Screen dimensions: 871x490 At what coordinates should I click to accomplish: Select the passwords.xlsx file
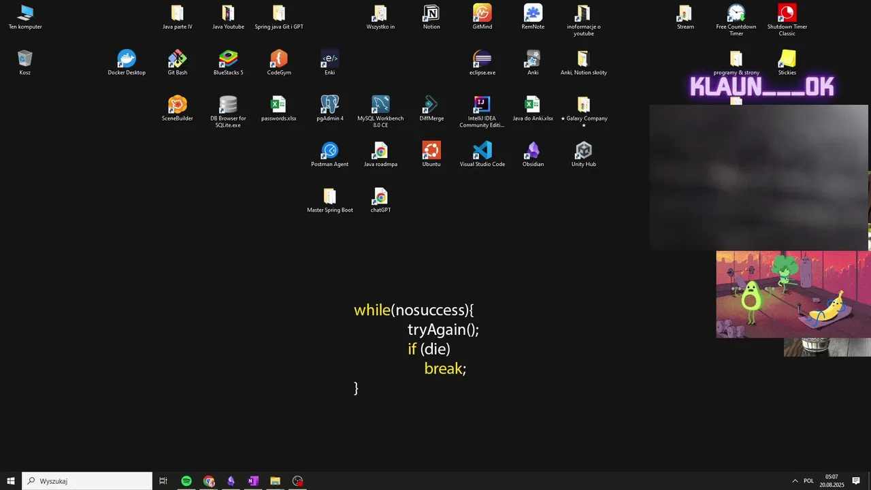tap(279, 109)
